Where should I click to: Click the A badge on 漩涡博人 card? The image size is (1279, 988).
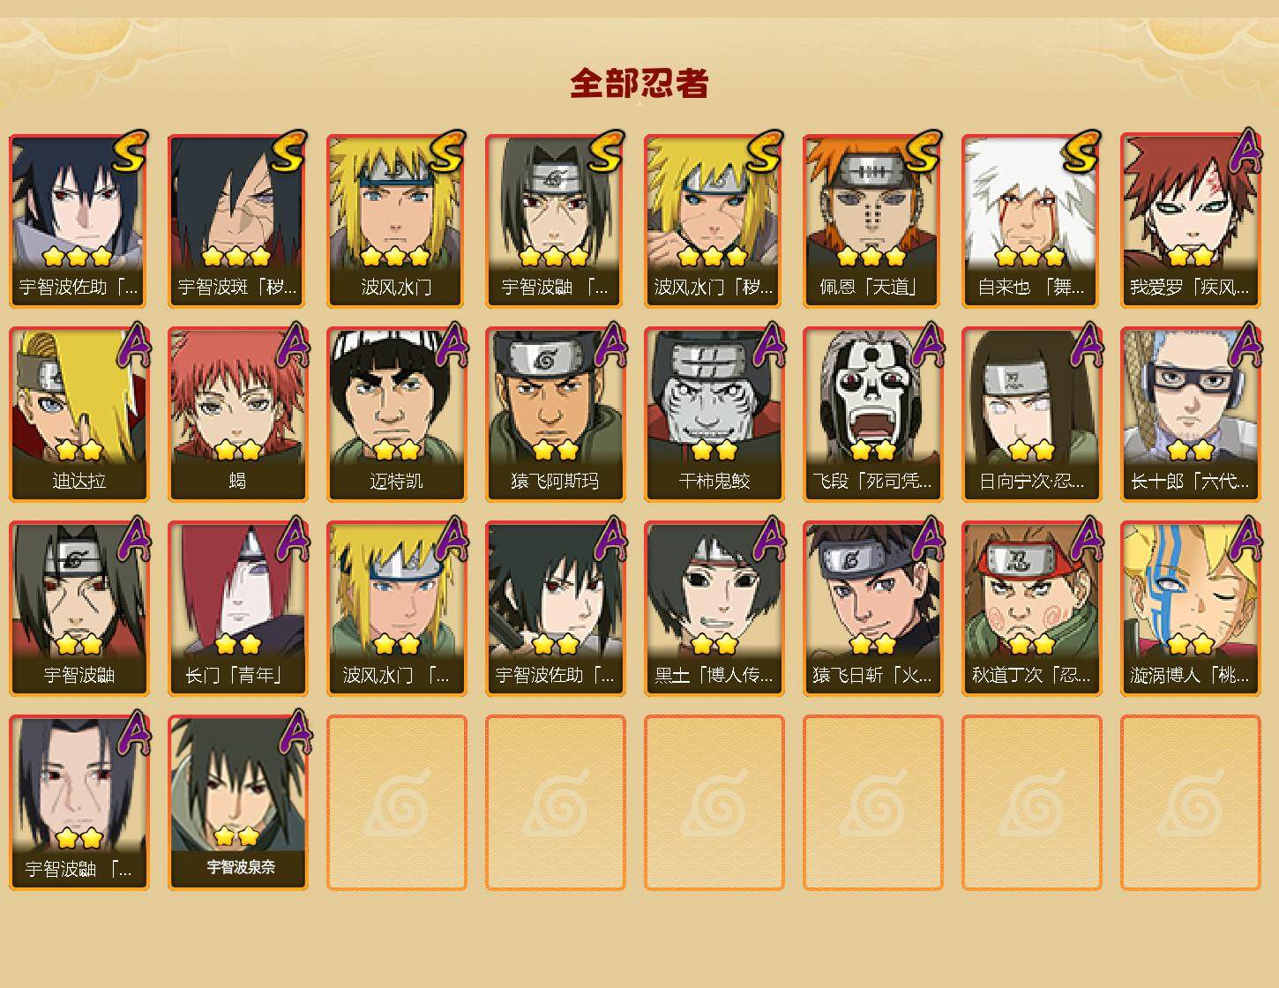click(1245, 538)
